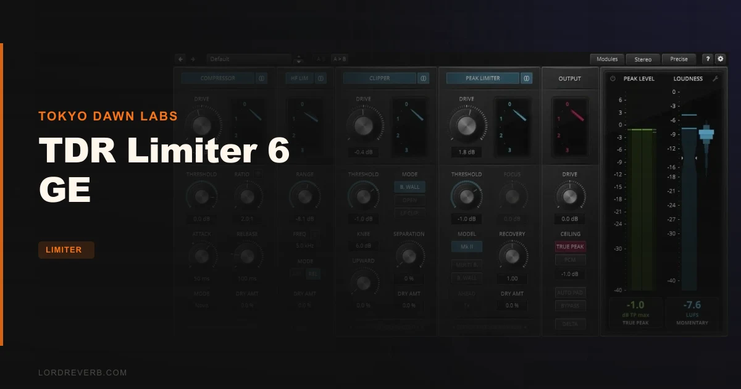The width and height of the screenshot is (741, 389).
Task: Click the Peak Limiter THRESHOLD knob
Action: coord(467,196)
